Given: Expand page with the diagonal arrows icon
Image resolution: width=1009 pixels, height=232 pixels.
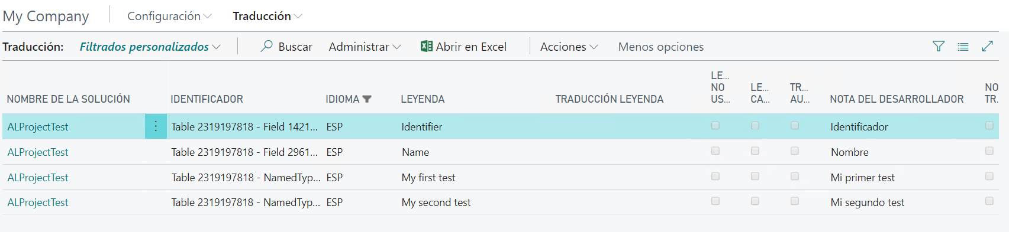Looking at the screenshot, I should pos(987,46).
